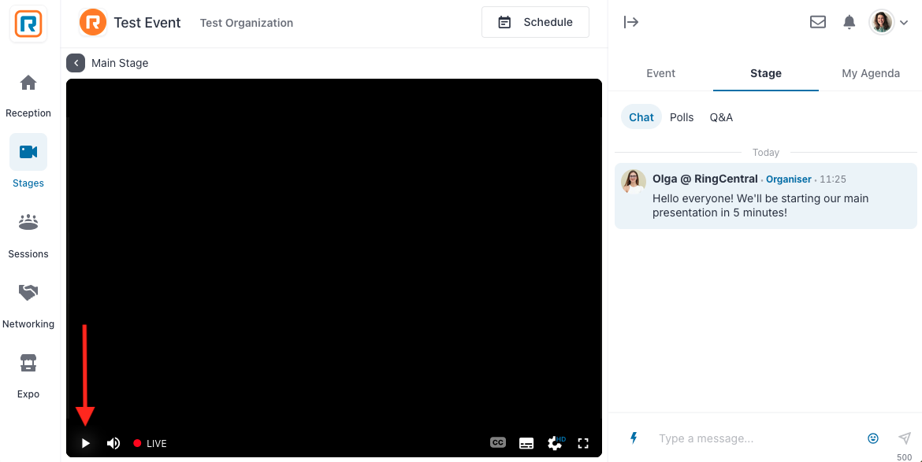Screen dimensions: 922x462
Task: Click the Organiser badge label
Action: 789,179
